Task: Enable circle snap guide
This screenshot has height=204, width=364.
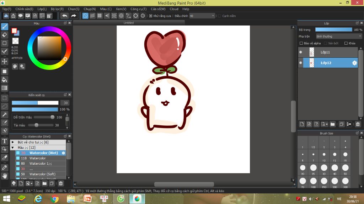Action: (x=121, y=16)
